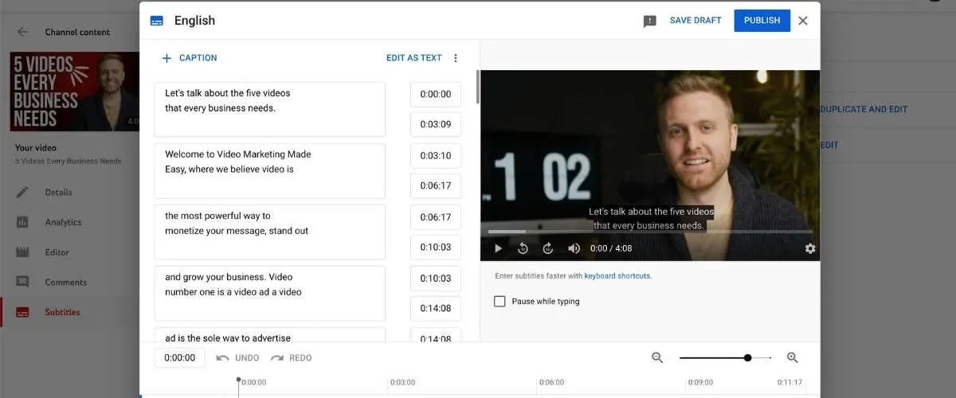Edit the 0:00:00 caption start time
956x398 pixels.
click(436, 94)
